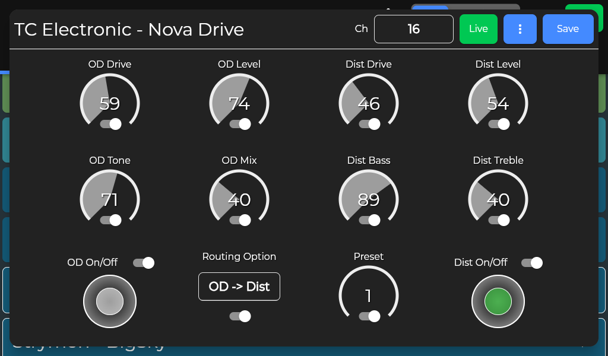
Task: Click the green Dist On/Off footswitch
Action: 498,301
